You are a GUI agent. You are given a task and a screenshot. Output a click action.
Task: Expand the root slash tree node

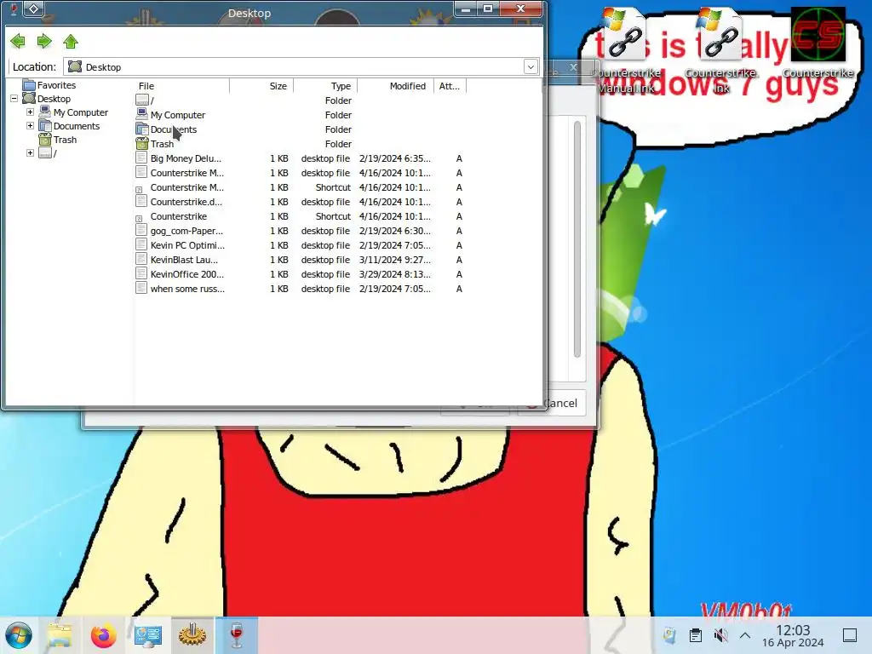point(30,153)
